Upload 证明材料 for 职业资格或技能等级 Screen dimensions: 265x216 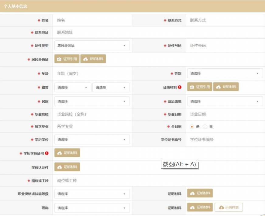(200, 193)
